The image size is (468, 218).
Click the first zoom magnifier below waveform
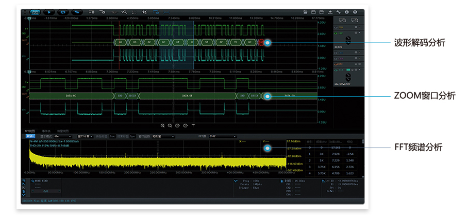click(163, 125)
